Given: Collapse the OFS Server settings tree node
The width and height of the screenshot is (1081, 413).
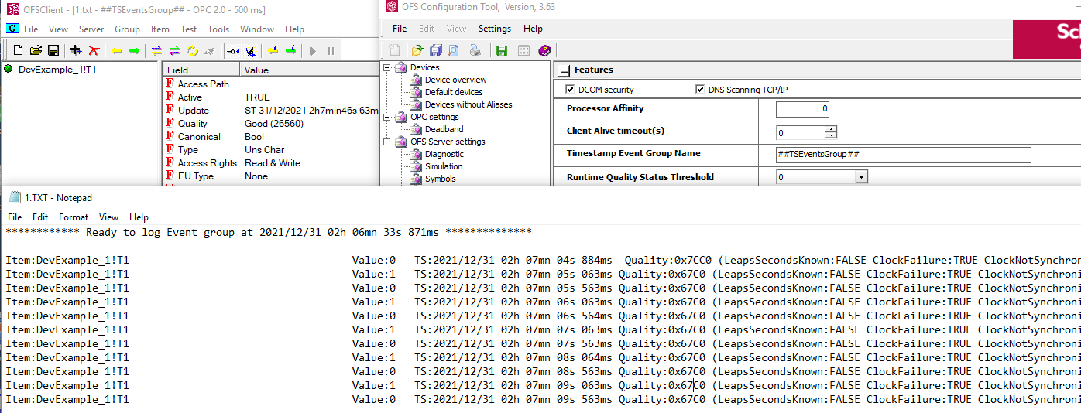Looking at the screenshot, I should click(x=388, y=142).
